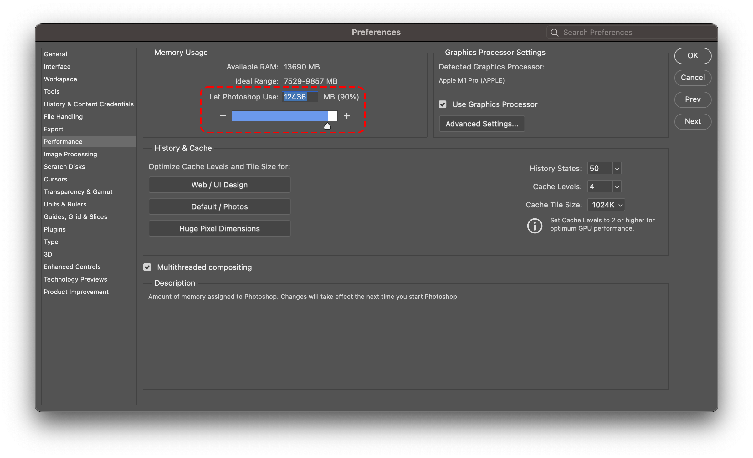Click the minus icon to decrease memory
The image size is (753, 458).
223,116
